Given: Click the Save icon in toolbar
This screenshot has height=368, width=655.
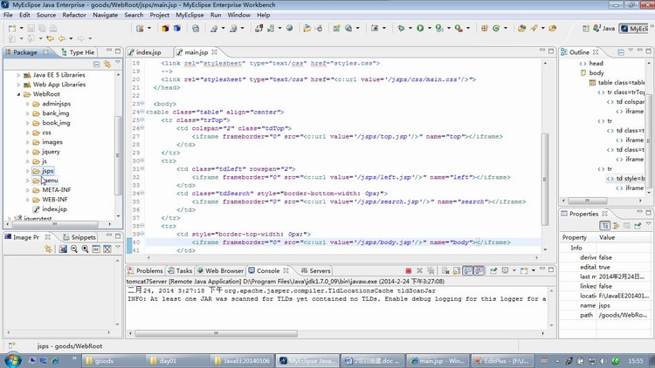Looking at the screenshot, I should pos(31,28).
